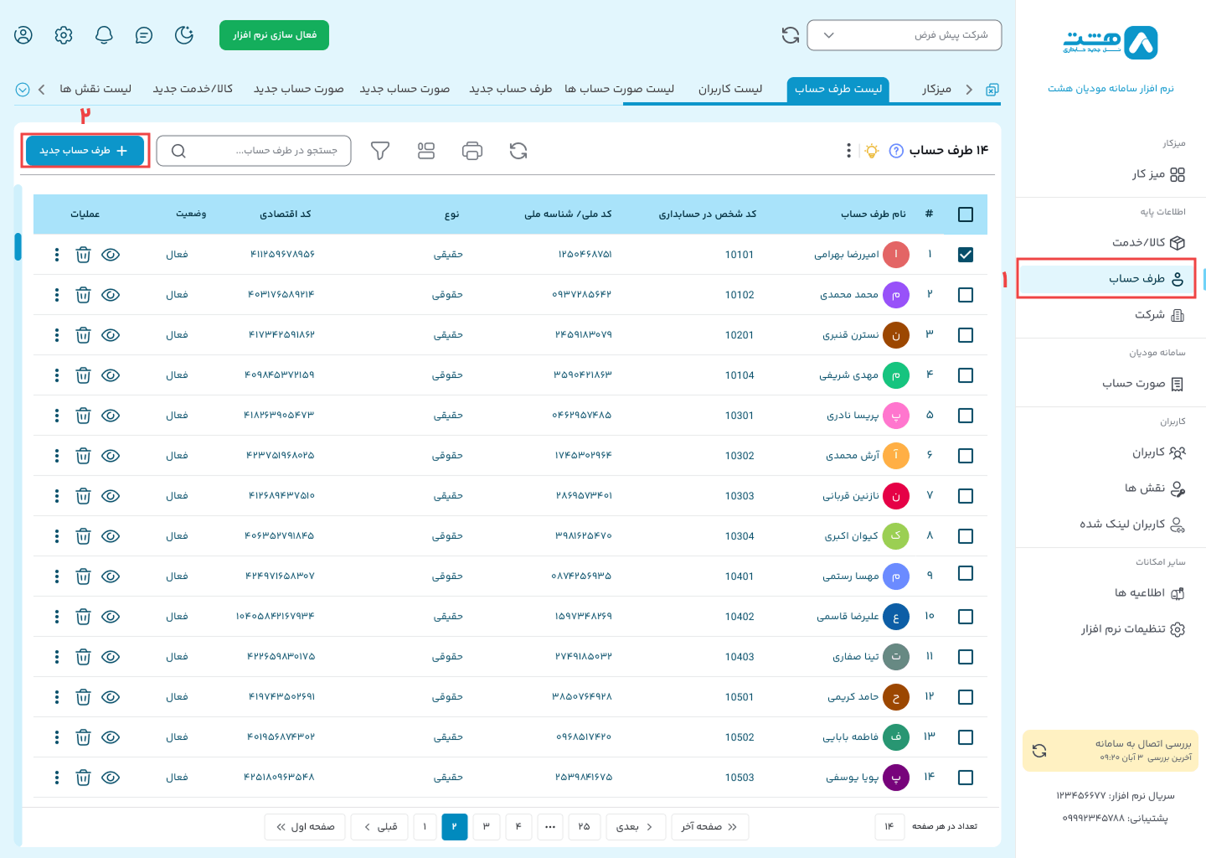The width and height of the screenshot is (1206, 858).
Task: Switch to لیست کاربران tab
Action: coord(730,89)
